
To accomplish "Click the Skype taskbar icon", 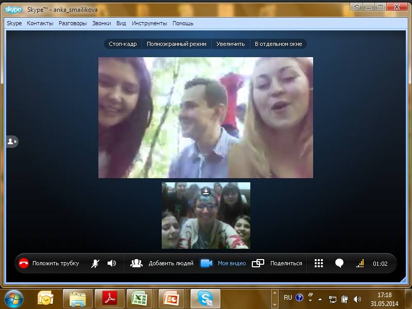I will tap(205, 299).
